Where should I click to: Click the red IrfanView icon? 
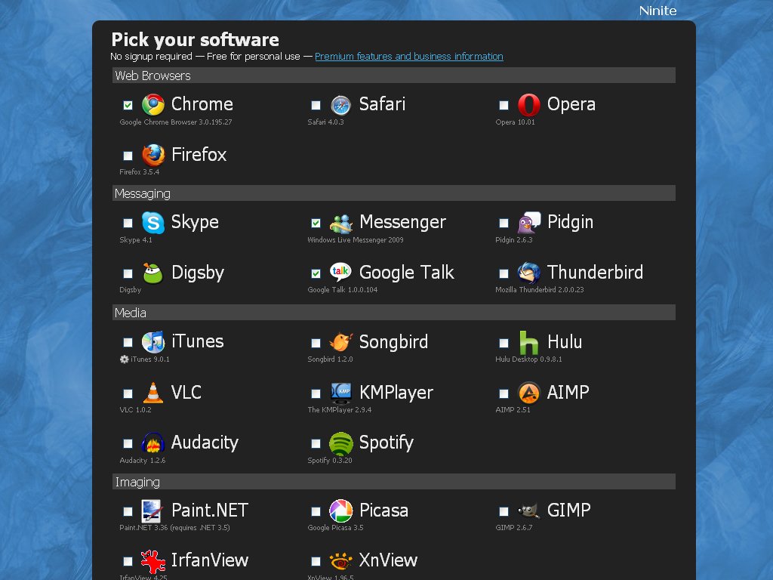(152, 561)
